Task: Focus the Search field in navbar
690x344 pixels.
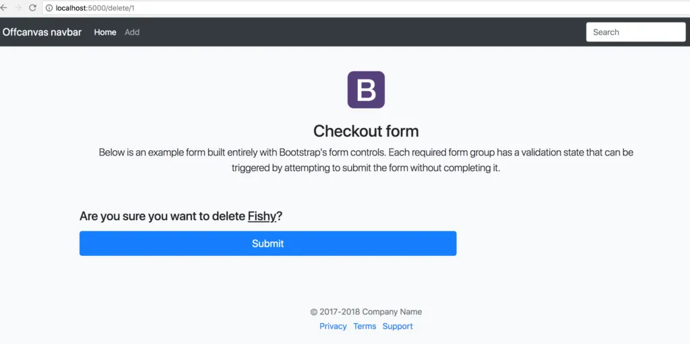Action: point(636,32)
